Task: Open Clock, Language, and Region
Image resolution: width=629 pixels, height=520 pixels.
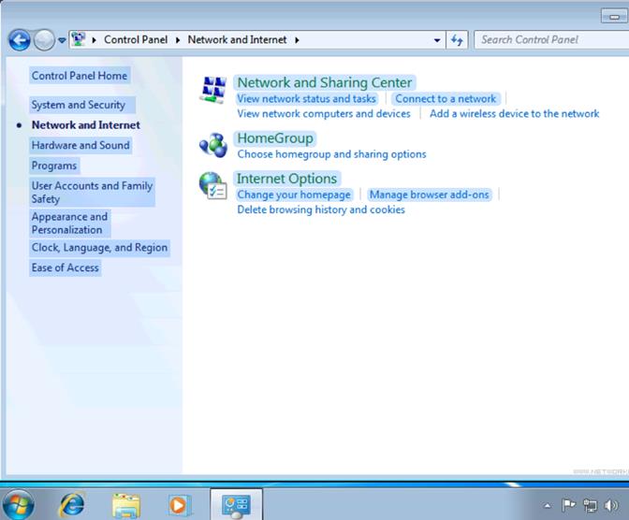Action: (x=99, y=247)
